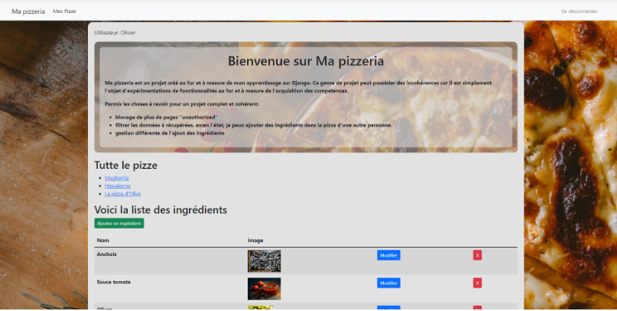Log out via Se déconnecter
The image size is (617, 311).
[x=579, y=11]
